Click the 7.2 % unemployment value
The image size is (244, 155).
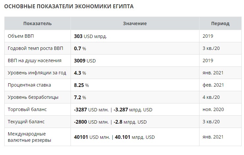(x=80, y=97)
